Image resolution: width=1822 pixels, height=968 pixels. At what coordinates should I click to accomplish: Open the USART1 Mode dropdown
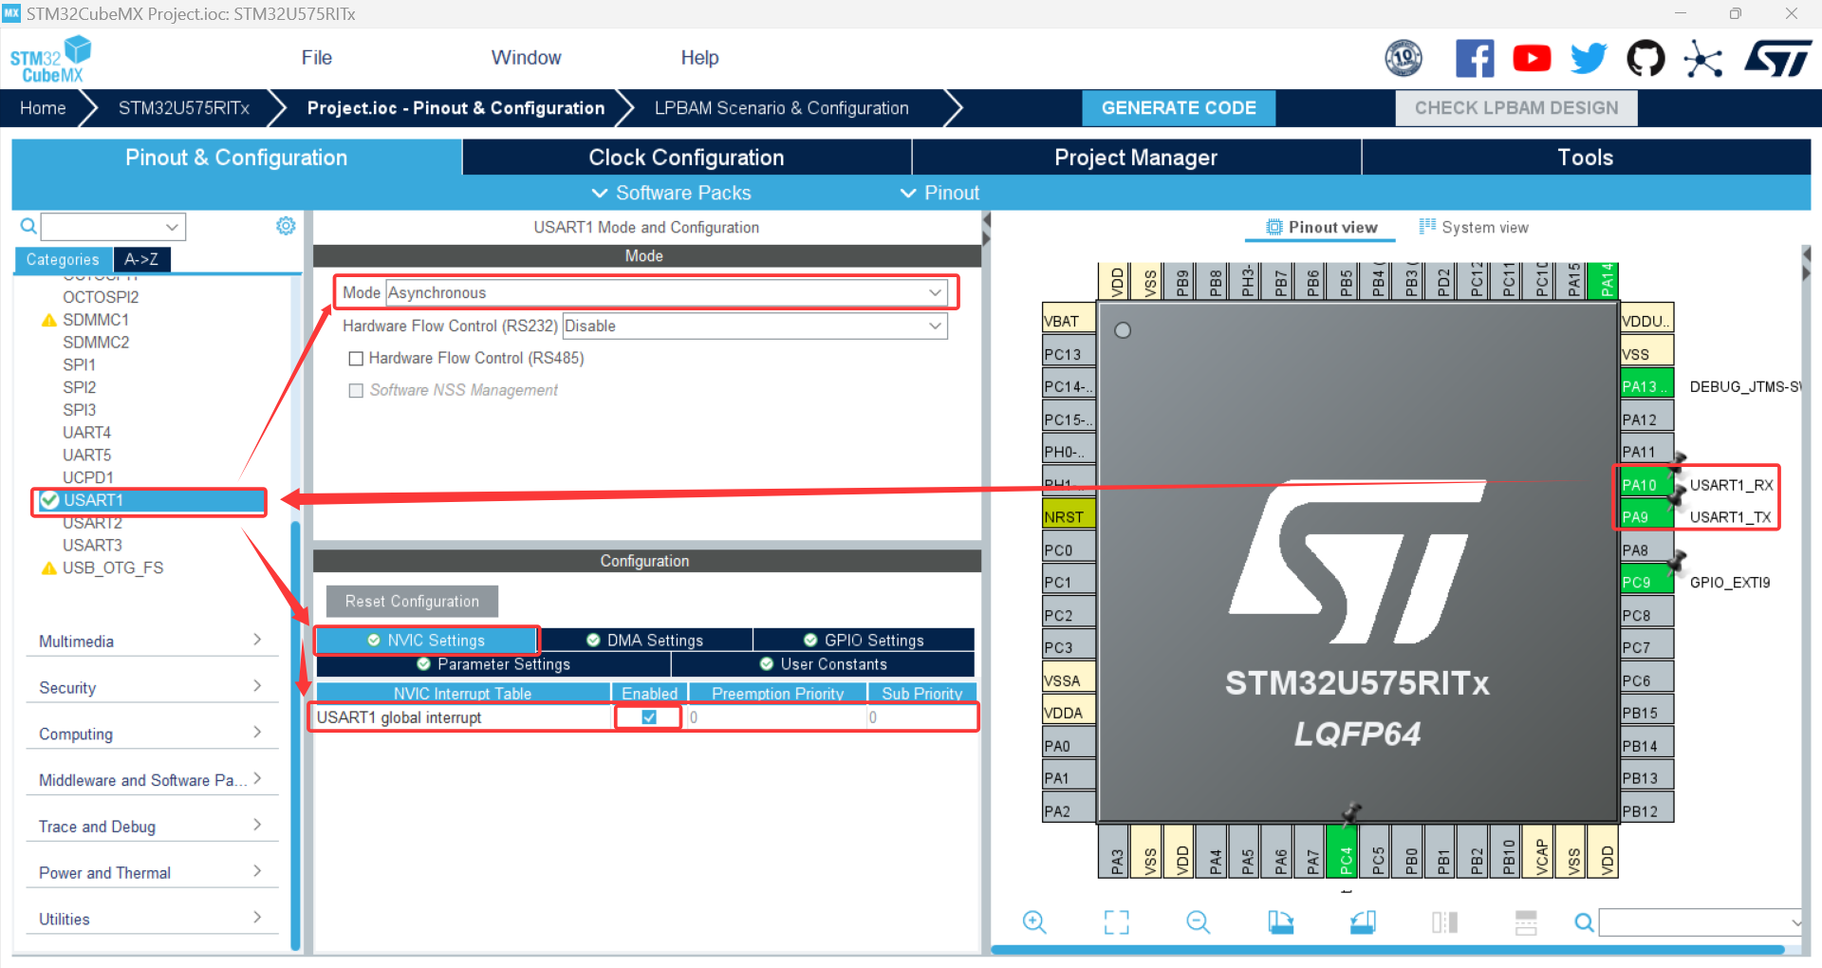pos(666,292)
